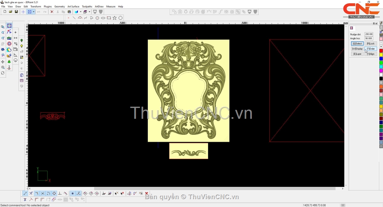
Task: Expand the selection box mode dropdown arrow
Action: 34,12
